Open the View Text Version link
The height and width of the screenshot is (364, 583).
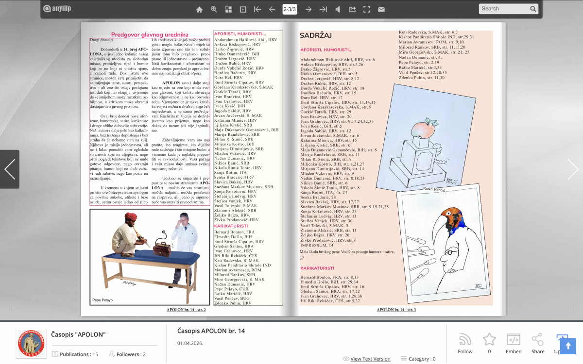[x=370, y=359]
